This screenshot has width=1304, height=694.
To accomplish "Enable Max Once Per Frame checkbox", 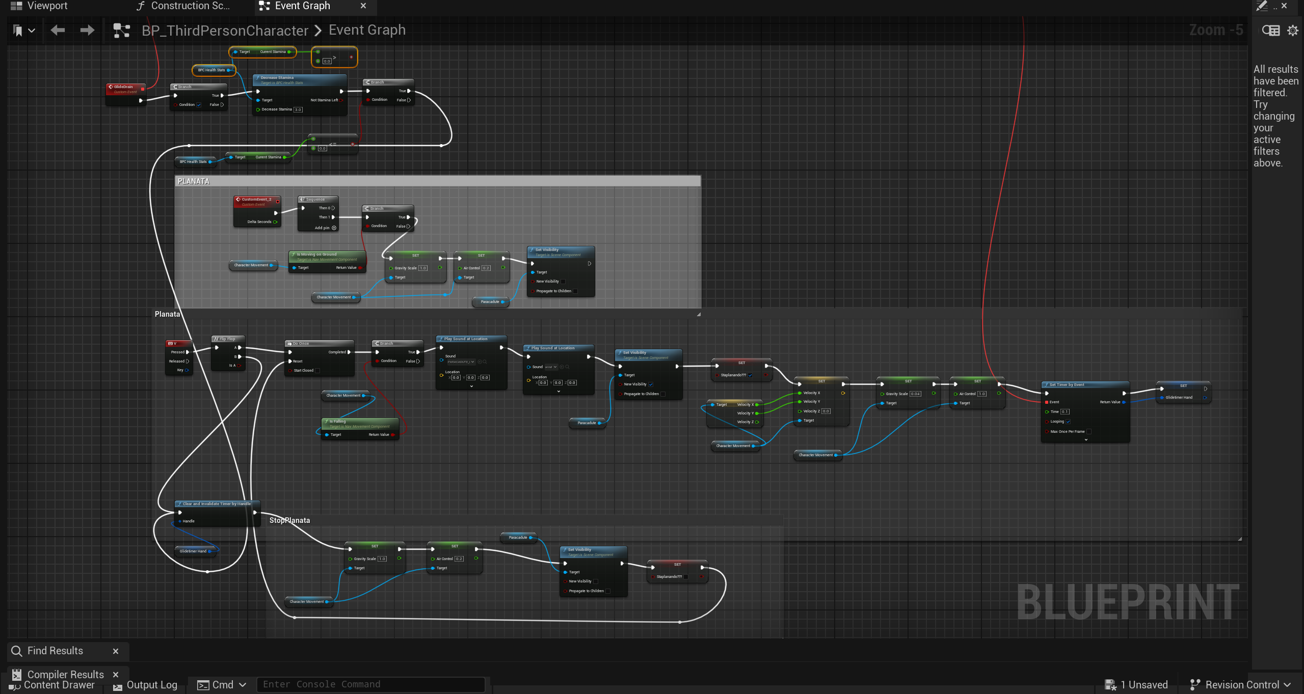I will 1089,432.
